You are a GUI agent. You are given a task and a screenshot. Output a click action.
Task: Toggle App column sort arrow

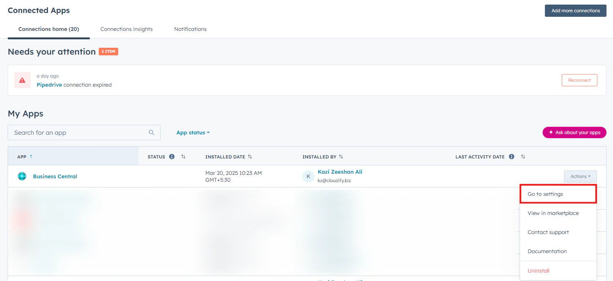point(31,157)
